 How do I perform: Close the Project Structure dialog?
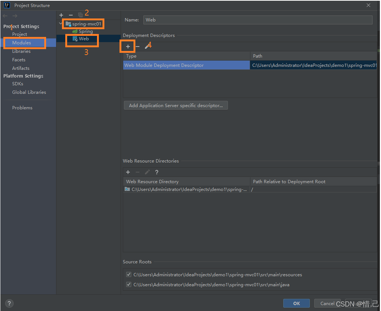(x=368, y=5)
